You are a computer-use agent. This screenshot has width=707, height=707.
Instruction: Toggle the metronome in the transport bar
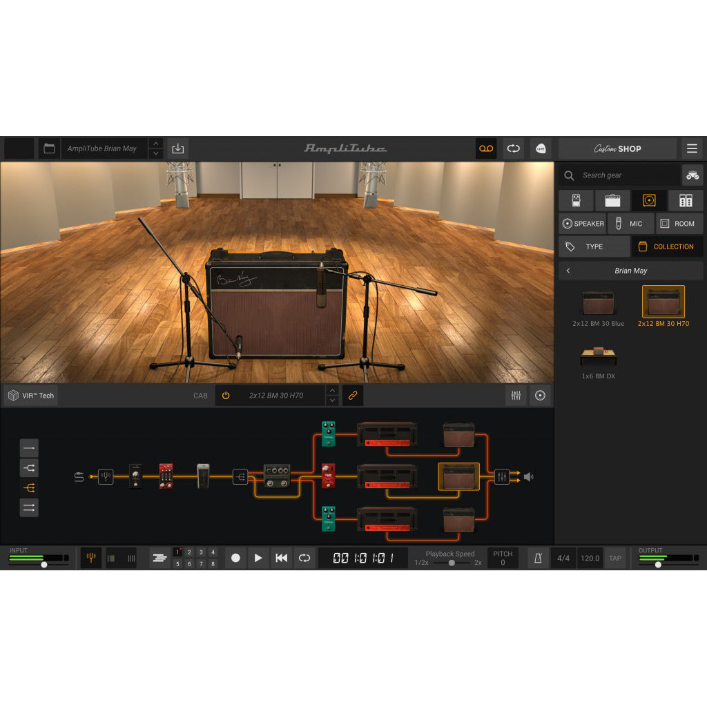point(539,558)
